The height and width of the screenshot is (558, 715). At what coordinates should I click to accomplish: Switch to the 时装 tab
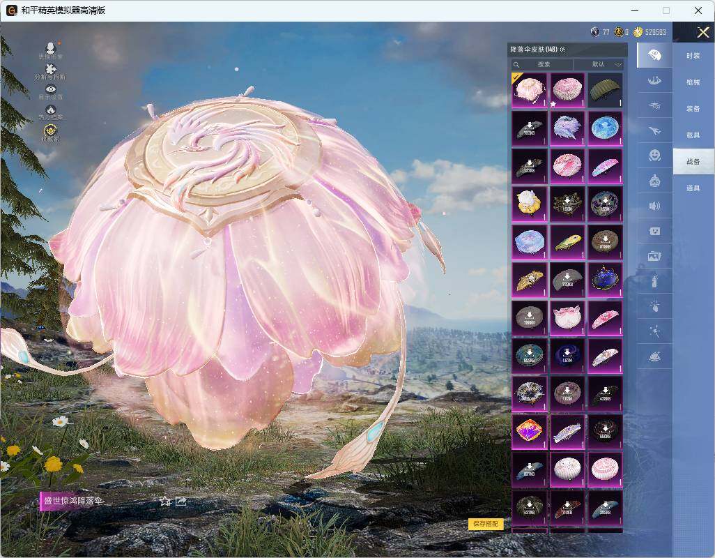pyautogui.click(x=693, y=56)
